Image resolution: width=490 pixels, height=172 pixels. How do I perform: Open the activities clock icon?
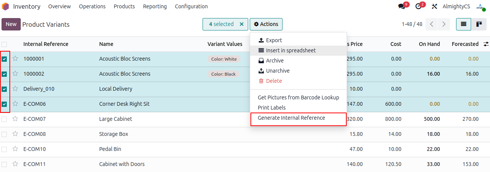(418, 6)
